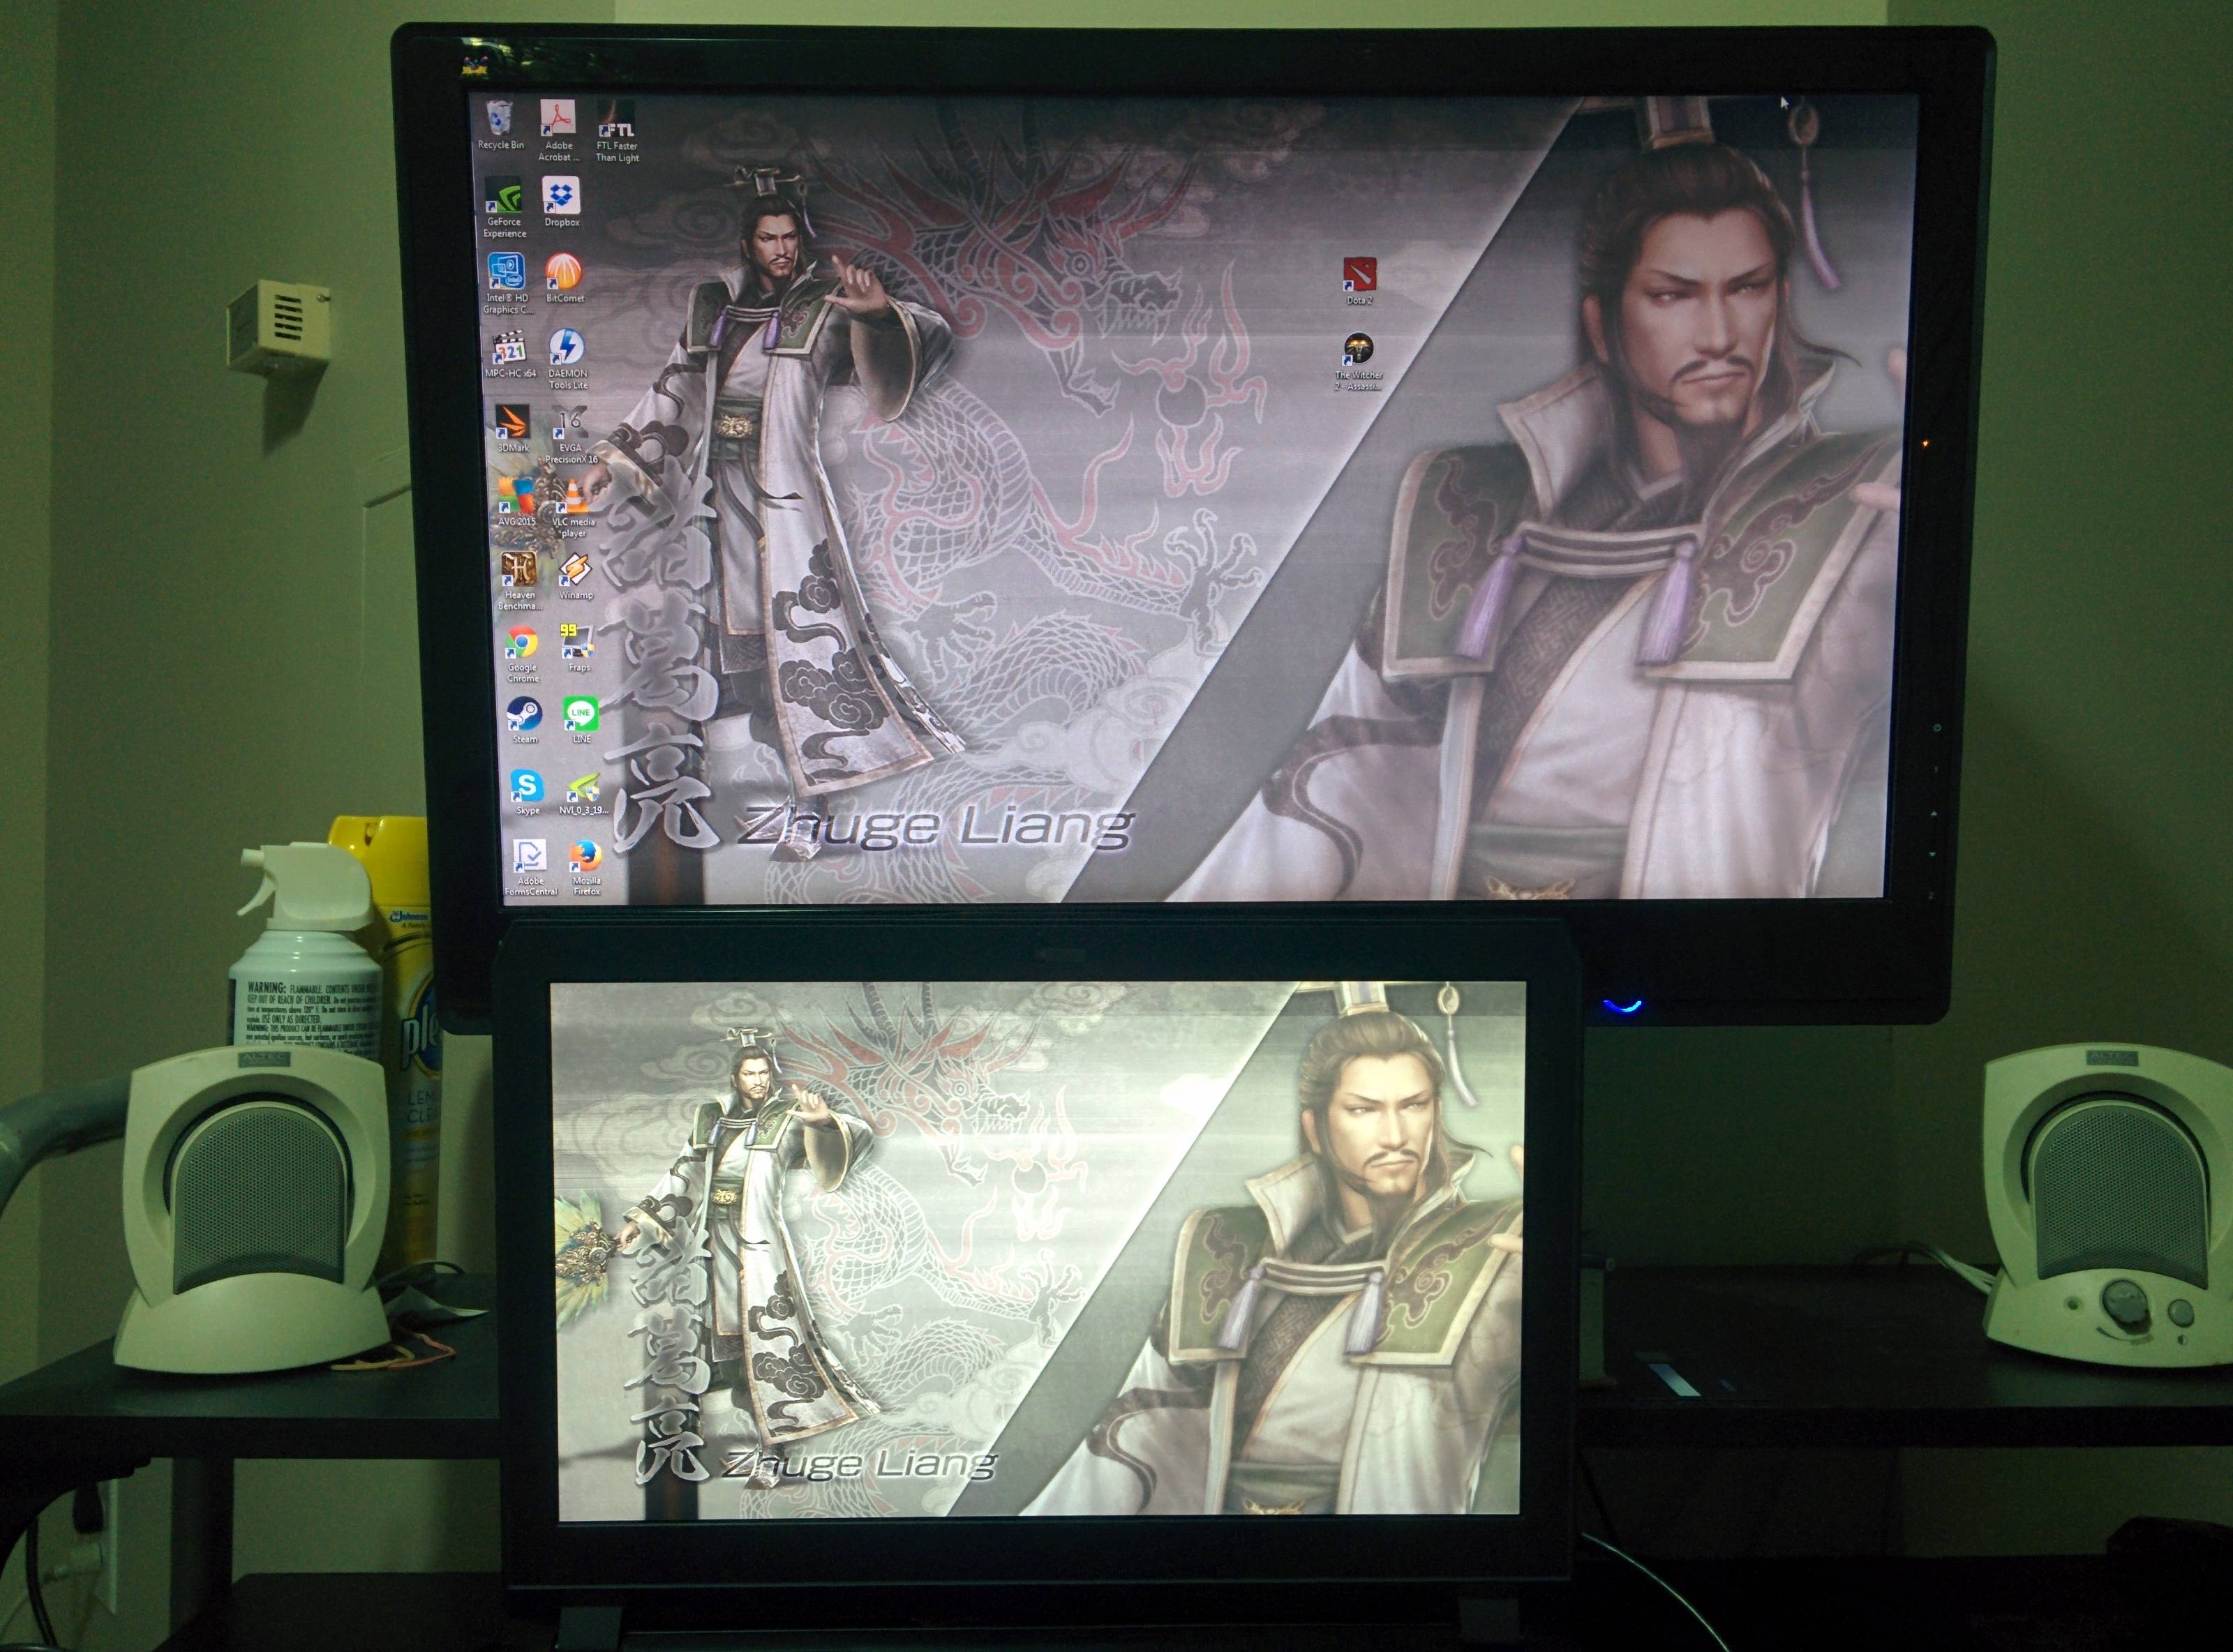Launch the Winamp shortcut
Screen dimensions: 2233x1652
click(x=575, y=576)
